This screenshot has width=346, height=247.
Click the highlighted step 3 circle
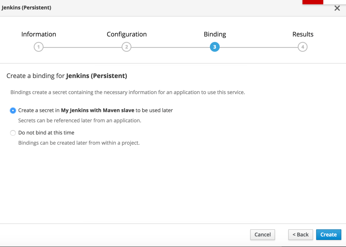pos(215,47)
